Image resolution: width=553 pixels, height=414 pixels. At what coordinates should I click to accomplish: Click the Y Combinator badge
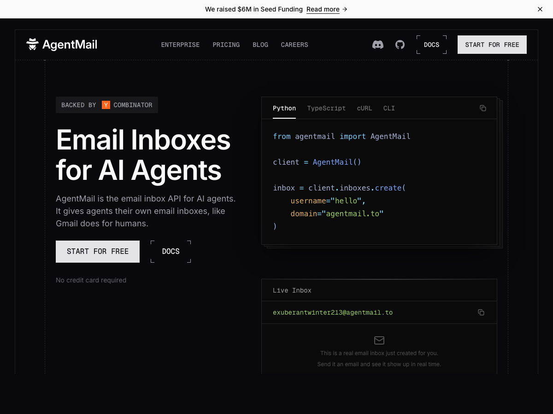(x=107, y=105)
